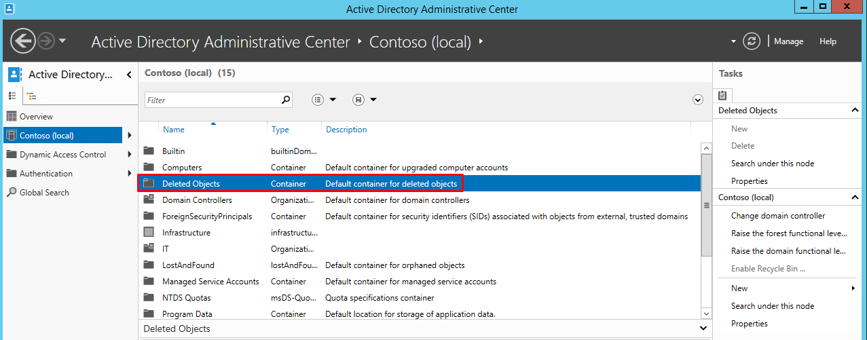Open the Help menu

[x=828, y=41]
